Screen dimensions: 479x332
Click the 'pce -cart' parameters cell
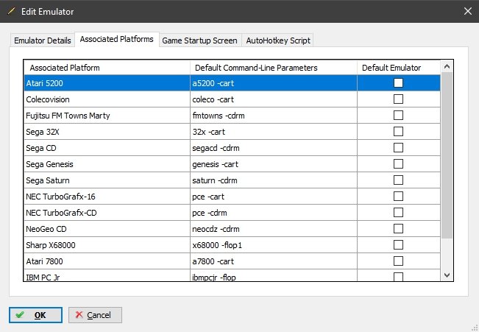coord(274,197)
